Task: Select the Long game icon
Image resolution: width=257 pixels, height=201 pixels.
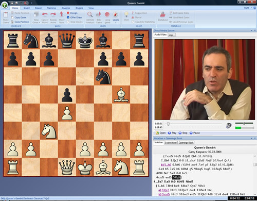Action: pos(107,14)
